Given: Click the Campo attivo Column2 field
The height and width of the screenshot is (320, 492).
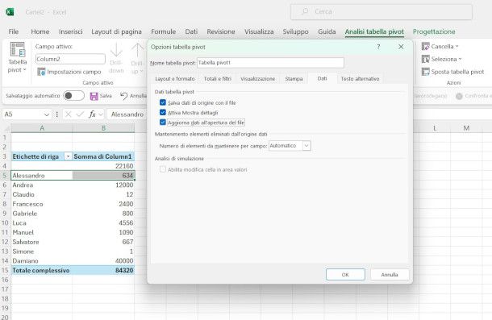Looking at the screenshot, I should [x=70, y=59].
